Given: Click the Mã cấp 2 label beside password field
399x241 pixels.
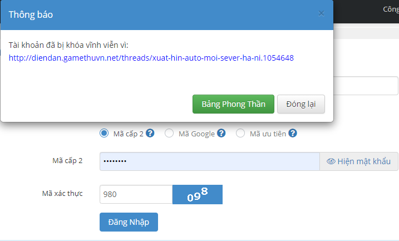Looking at the screenshot, I should [x=63, y=161].
